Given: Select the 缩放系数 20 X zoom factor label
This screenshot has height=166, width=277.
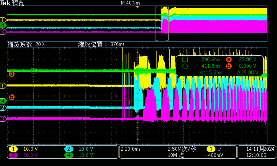Looking at the screenshot, I should 26,44.
